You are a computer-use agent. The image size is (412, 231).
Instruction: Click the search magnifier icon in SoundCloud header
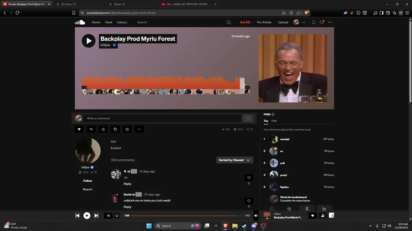(x=229, y=22)
